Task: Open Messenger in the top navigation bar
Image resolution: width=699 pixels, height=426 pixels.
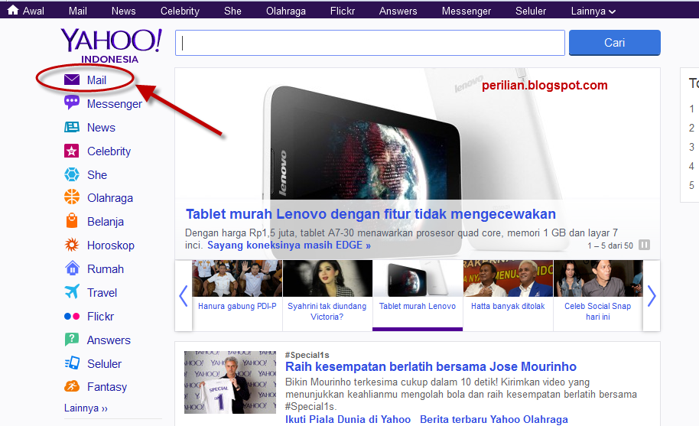Action: point(467,11)
